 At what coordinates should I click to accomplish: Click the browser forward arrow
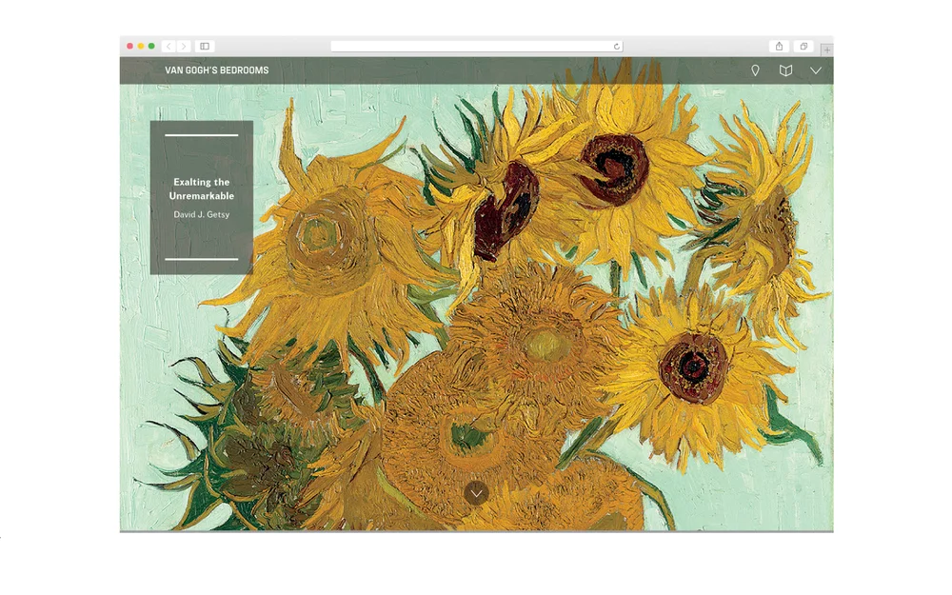point(184,46)
